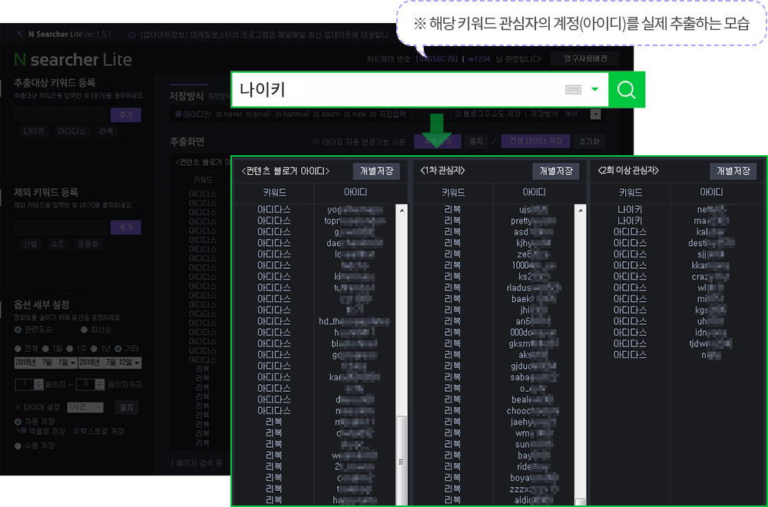
Task: Select the 최신순 radio button
Action: click(x=84, y=330)
